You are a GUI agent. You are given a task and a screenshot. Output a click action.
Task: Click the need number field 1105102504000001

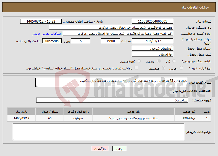click(152, 21)
